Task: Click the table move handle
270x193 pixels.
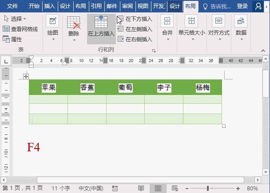Action: pyautogui.click(x=26, y=76)
